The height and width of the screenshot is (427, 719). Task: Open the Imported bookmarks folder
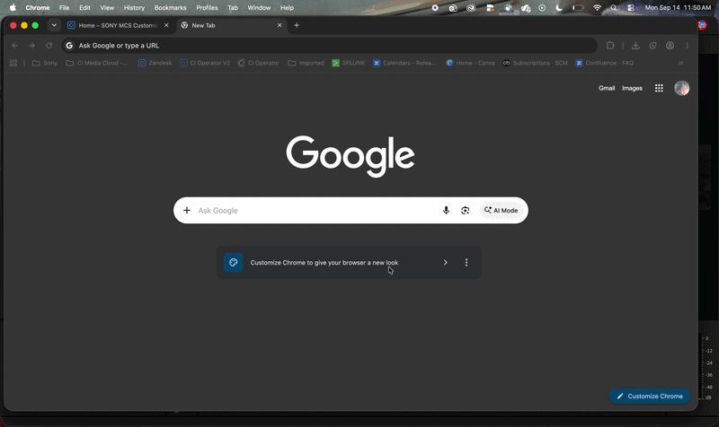[x=306, y=63]
